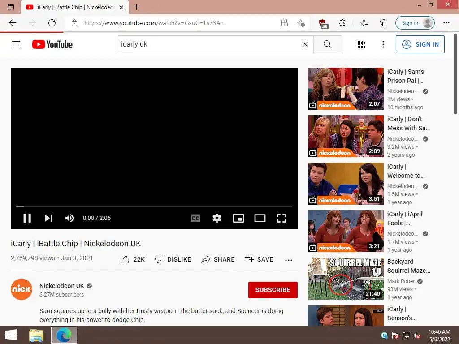View site information lock icon
Screen dimensions: 459x344
click(74, 23)
